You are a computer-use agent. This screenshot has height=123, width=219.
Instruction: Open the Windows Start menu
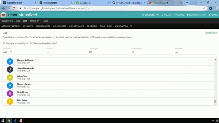click(x=3, y=121)
